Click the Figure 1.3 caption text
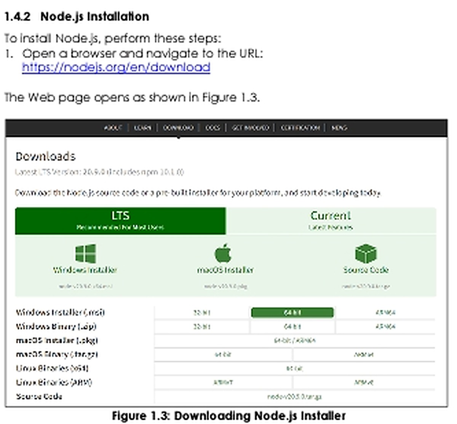This screenshot has width=457, height=424. point(229,416)
